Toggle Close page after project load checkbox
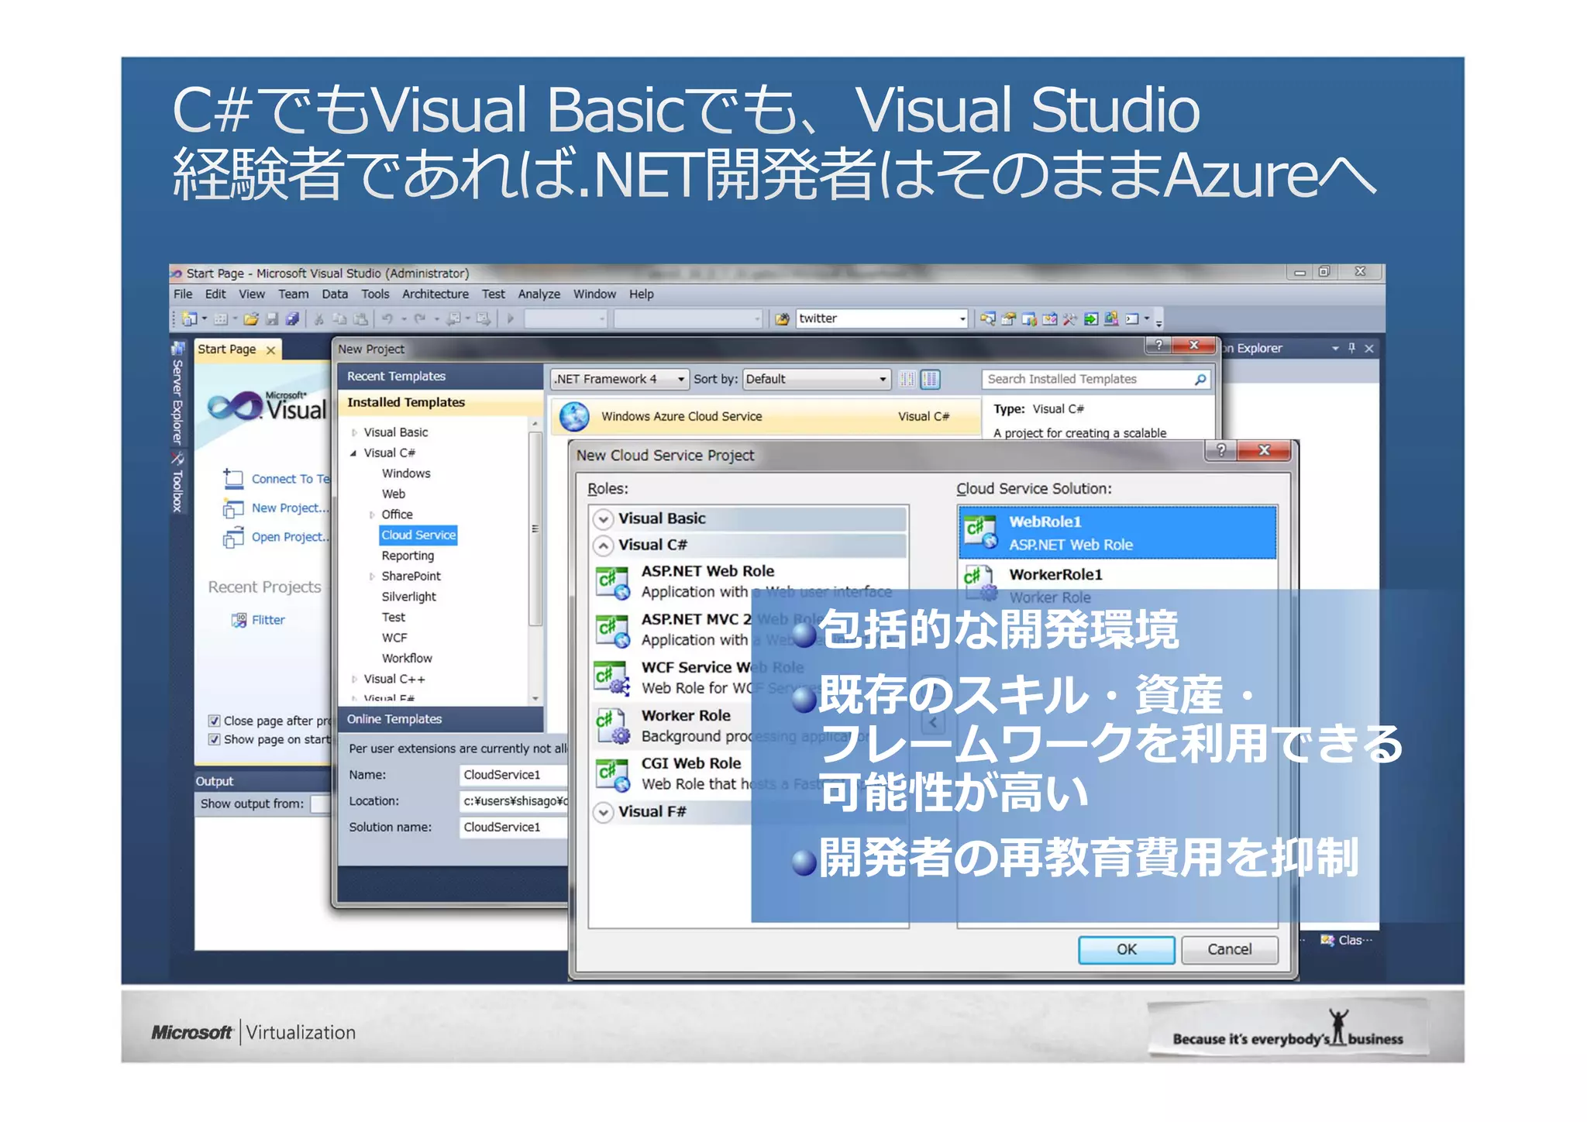Viewport: 1587px width, 1122px height. click(x=214, y=721)
